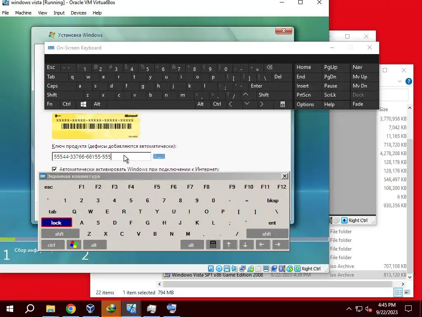The width and height of the screenshot is (422, 317).
Task: Click the audio speaker icon in VirtualBox status bar
Action: click(234, 268)
